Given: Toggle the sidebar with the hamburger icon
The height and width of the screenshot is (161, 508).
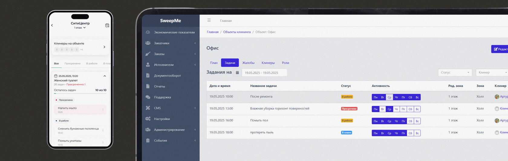Looking at the screenshot, I should pyautogui.click(x=209, y=20).
